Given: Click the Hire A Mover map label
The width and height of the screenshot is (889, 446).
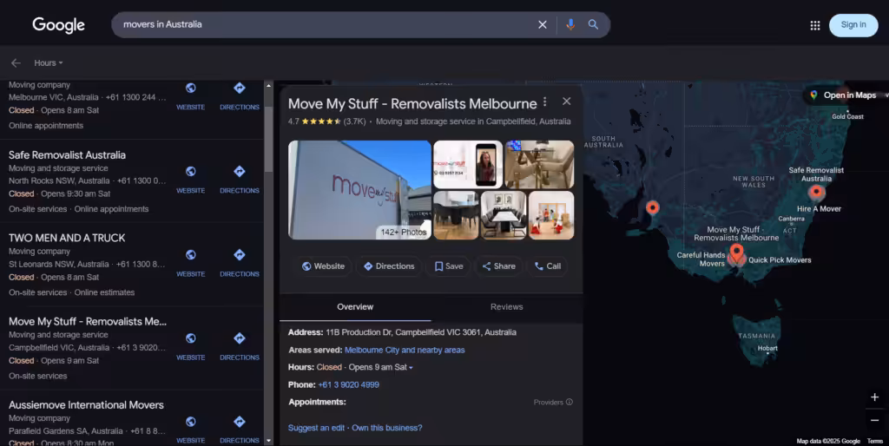Looking at the screenshot, I should click(819, 208).
